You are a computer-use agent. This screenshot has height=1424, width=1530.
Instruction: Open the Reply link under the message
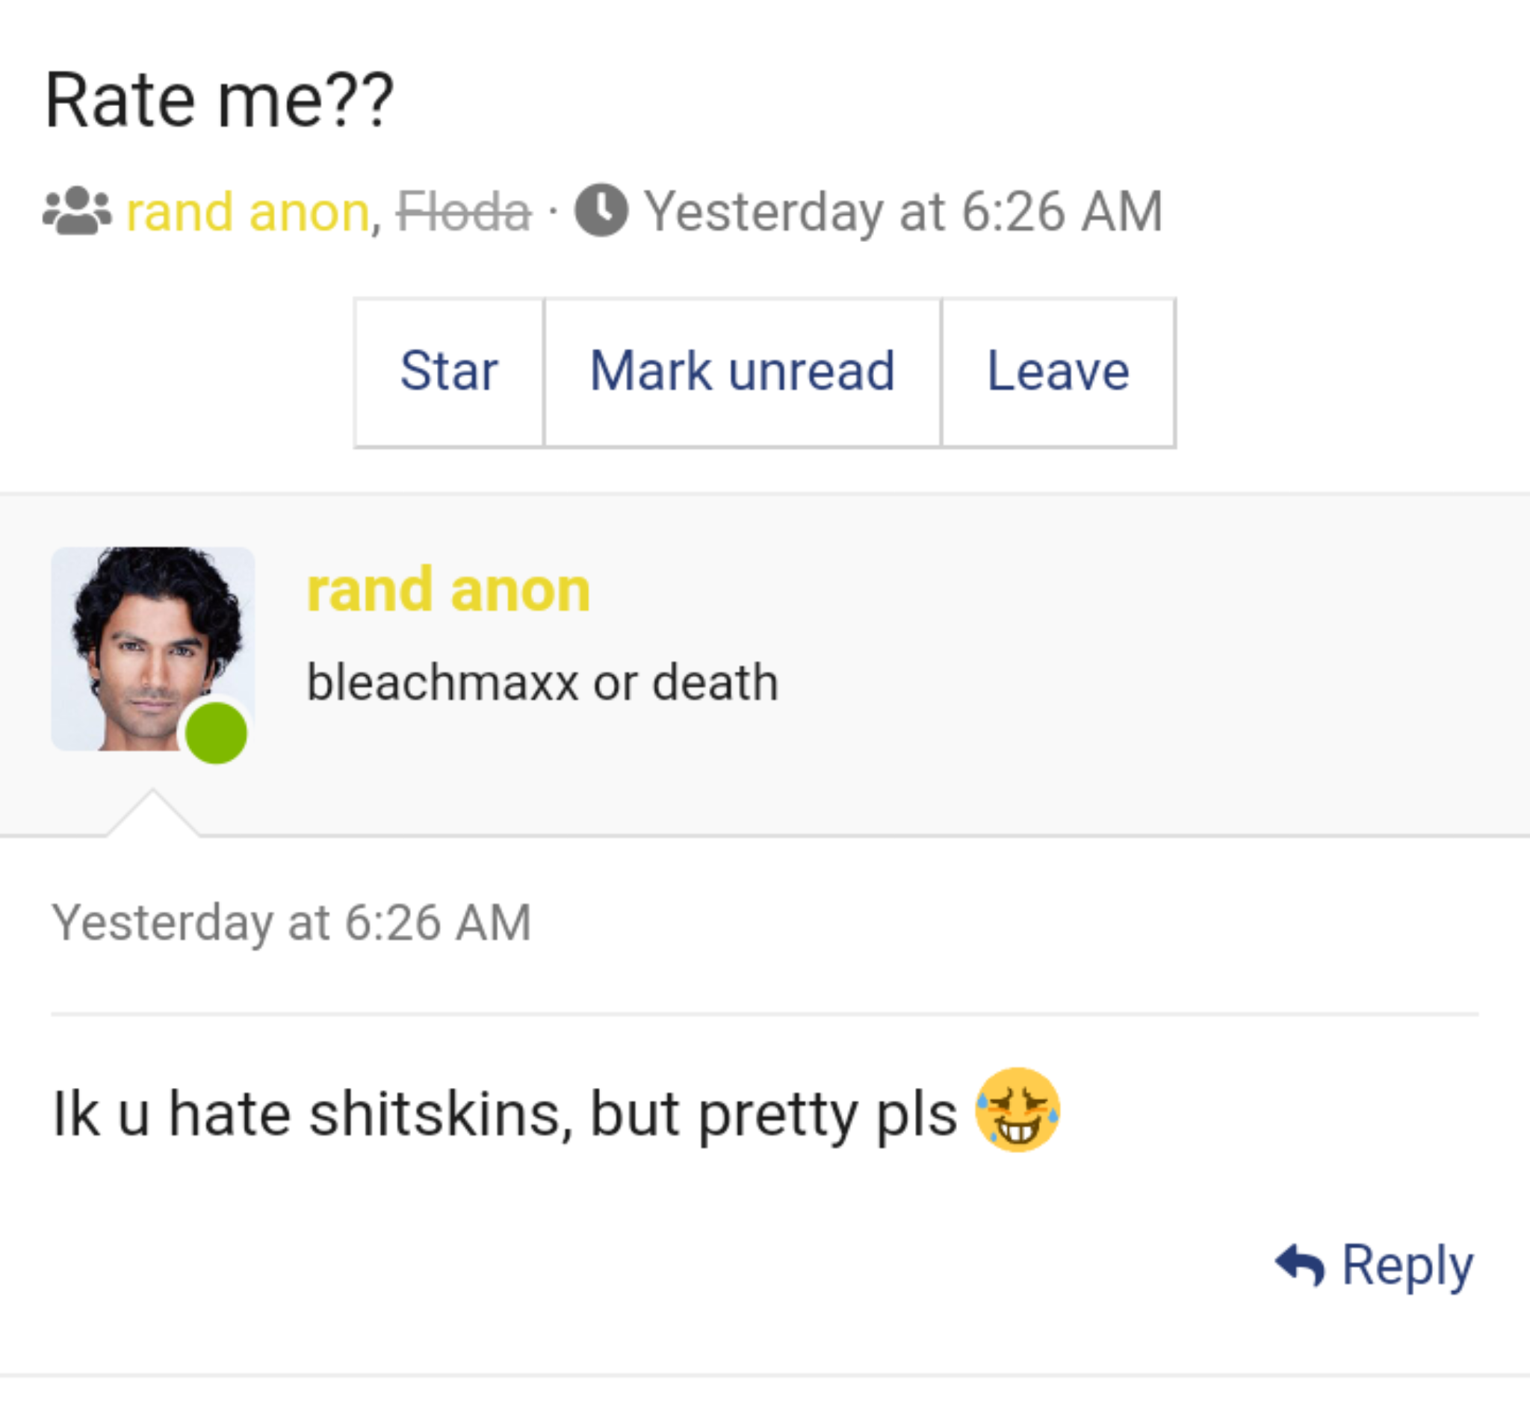[x=1407, y=1266]
